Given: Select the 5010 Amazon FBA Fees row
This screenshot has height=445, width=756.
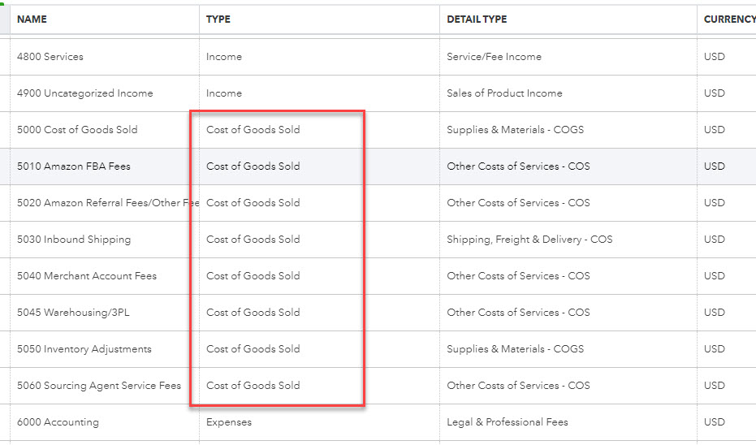Looking at the screenshot, I should click(x=74, y=166).
